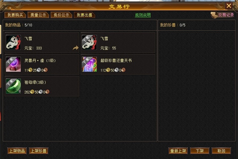Select the 我要出售 tab

(x=84, y=15)
